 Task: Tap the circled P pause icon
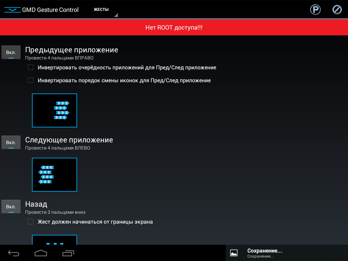click(x=315, y=10)
